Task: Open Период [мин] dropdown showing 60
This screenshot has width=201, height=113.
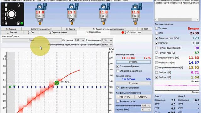Action: click(146, 110)
